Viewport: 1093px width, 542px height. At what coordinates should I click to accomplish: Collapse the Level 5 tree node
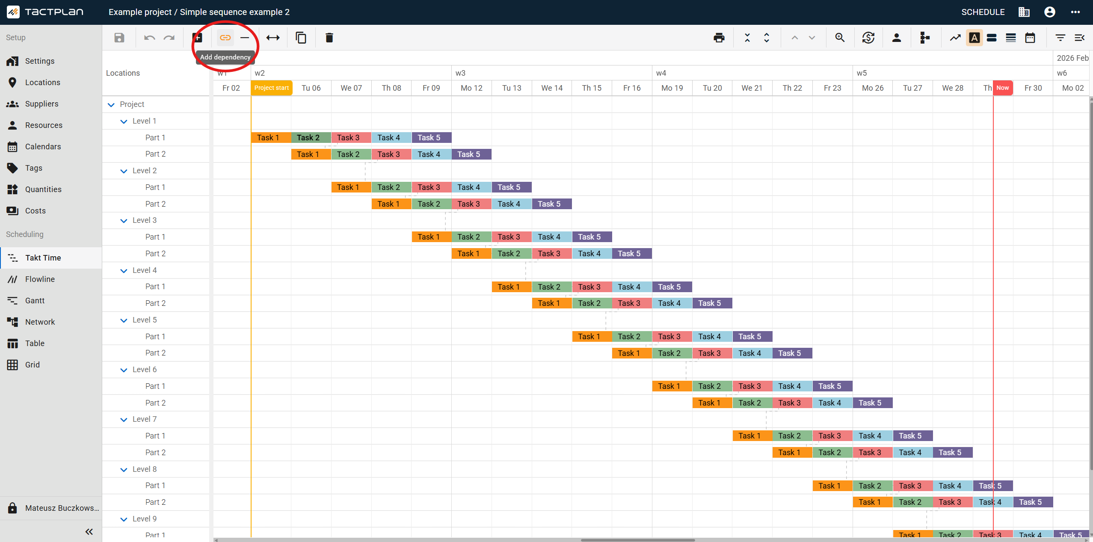pos(124,320)
